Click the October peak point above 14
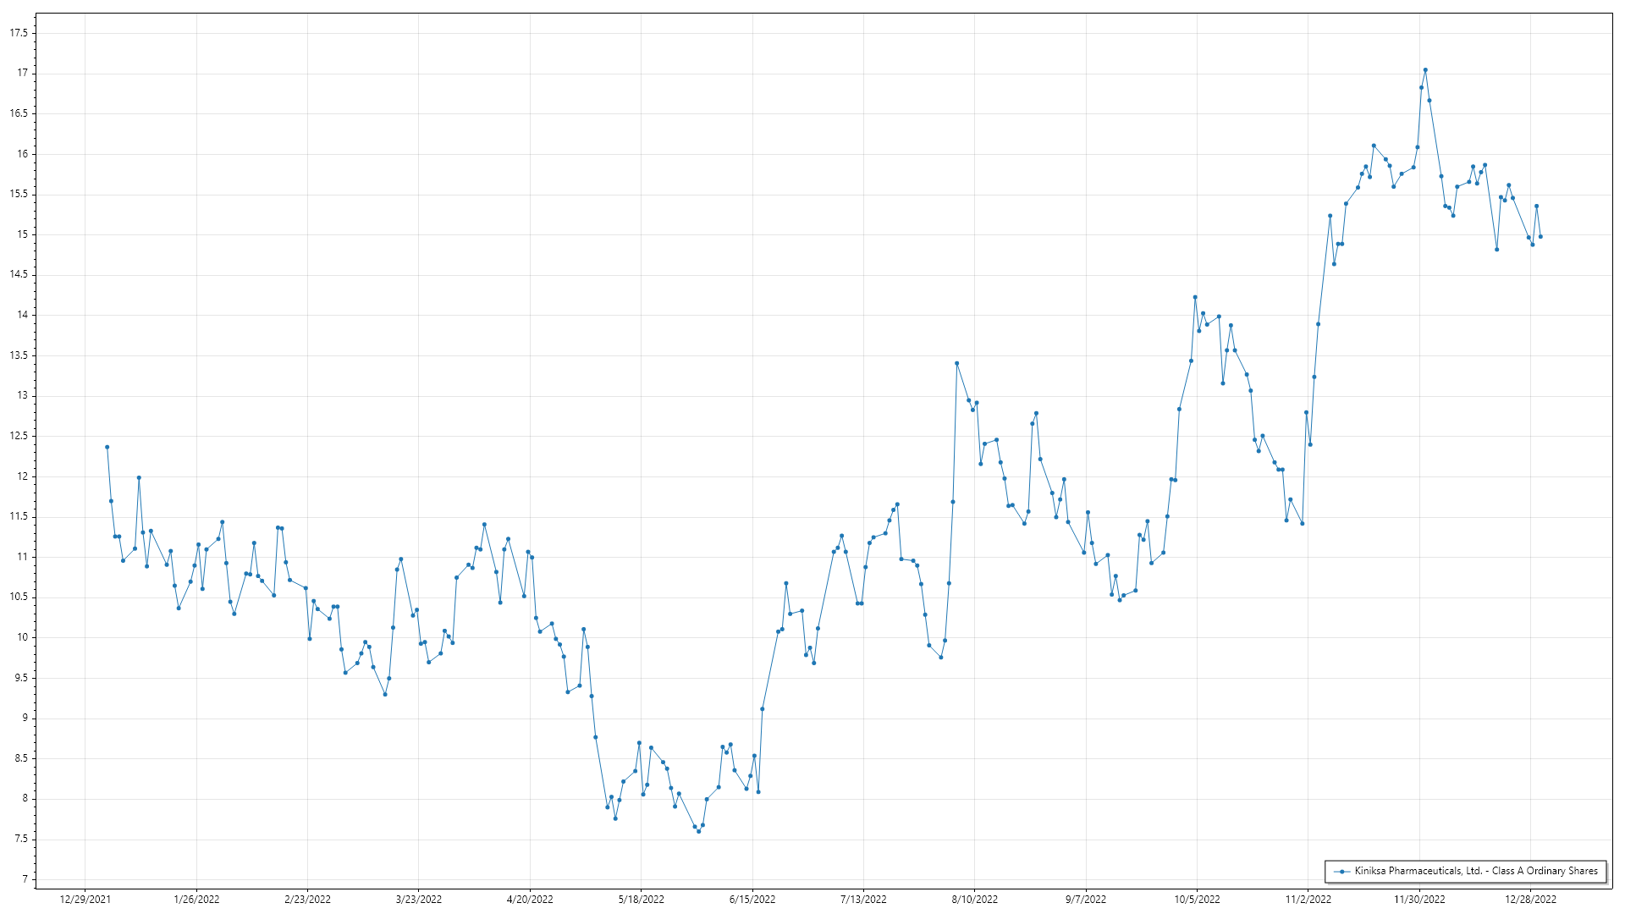1625x914 pixels. (1195, 297)
